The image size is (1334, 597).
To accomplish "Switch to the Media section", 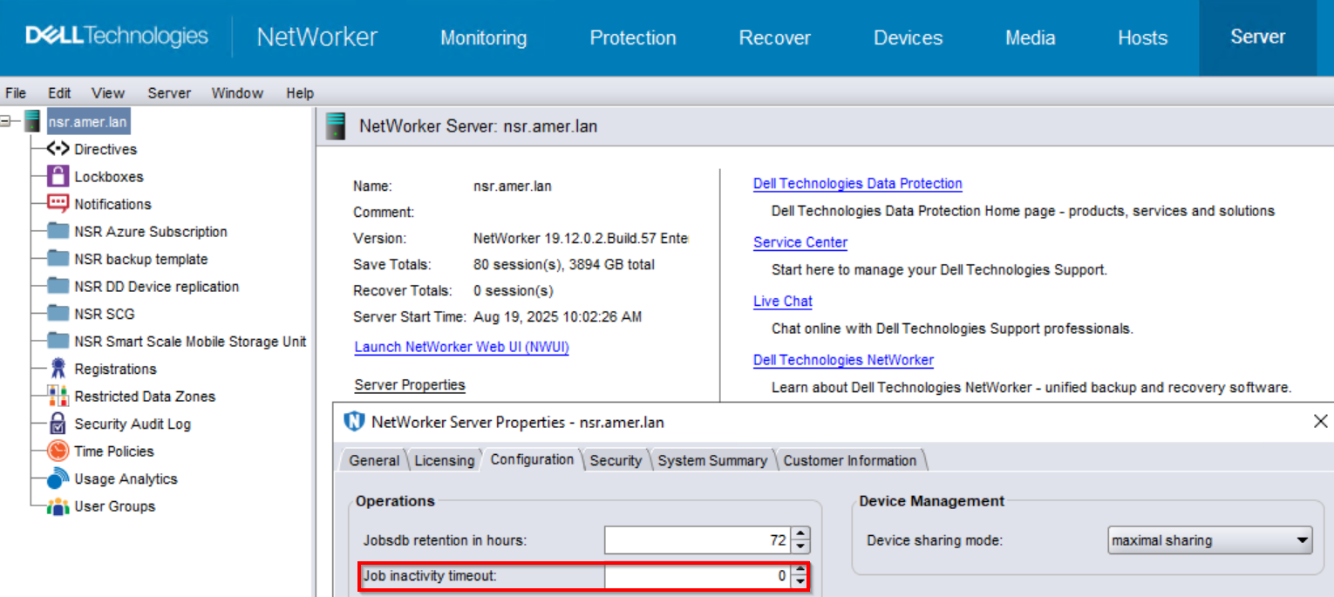I will point(1031,37).
